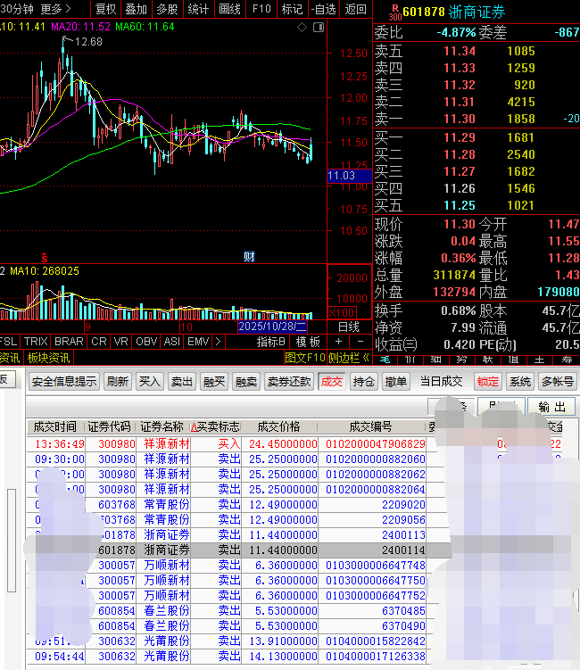Click the 刷新 refresh button
Image resolution: width=580 pixels, height=670 pixels.
(118, 382)
